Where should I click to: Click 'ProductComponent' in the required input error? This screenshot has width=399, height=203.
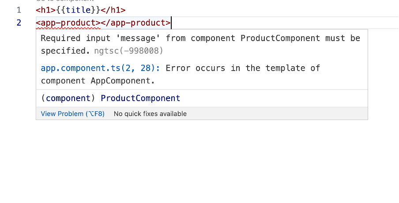click(x=280, y=38)
